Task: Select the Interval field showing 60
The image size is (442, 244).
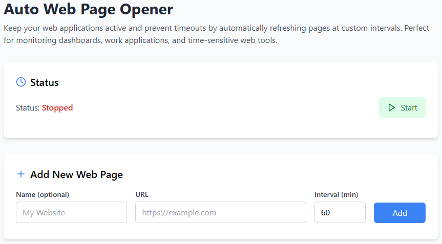Action: 340,212
